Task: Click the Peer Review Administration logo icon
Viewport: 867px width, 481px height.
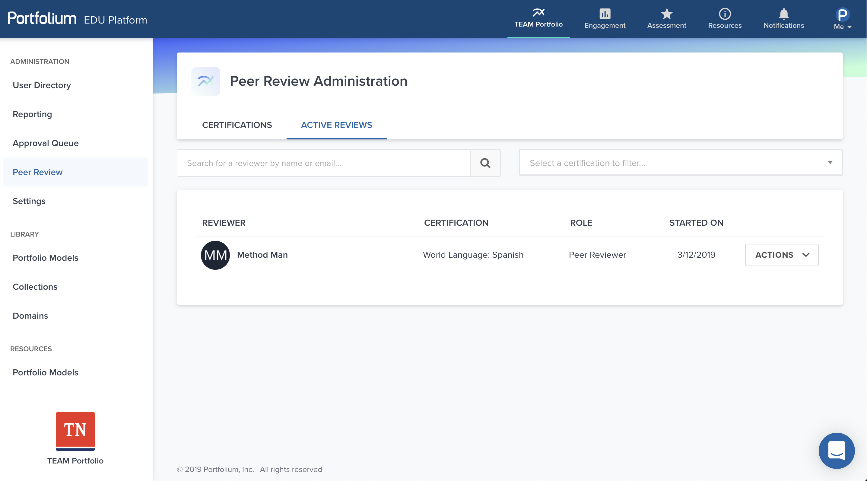Action: click(206, 81)
